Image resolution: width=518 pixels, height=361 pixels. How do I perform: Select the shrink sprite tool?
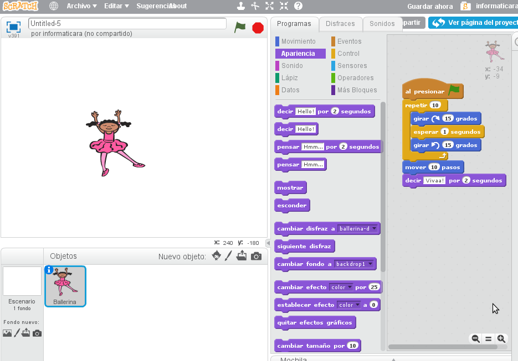pos(285,7)
